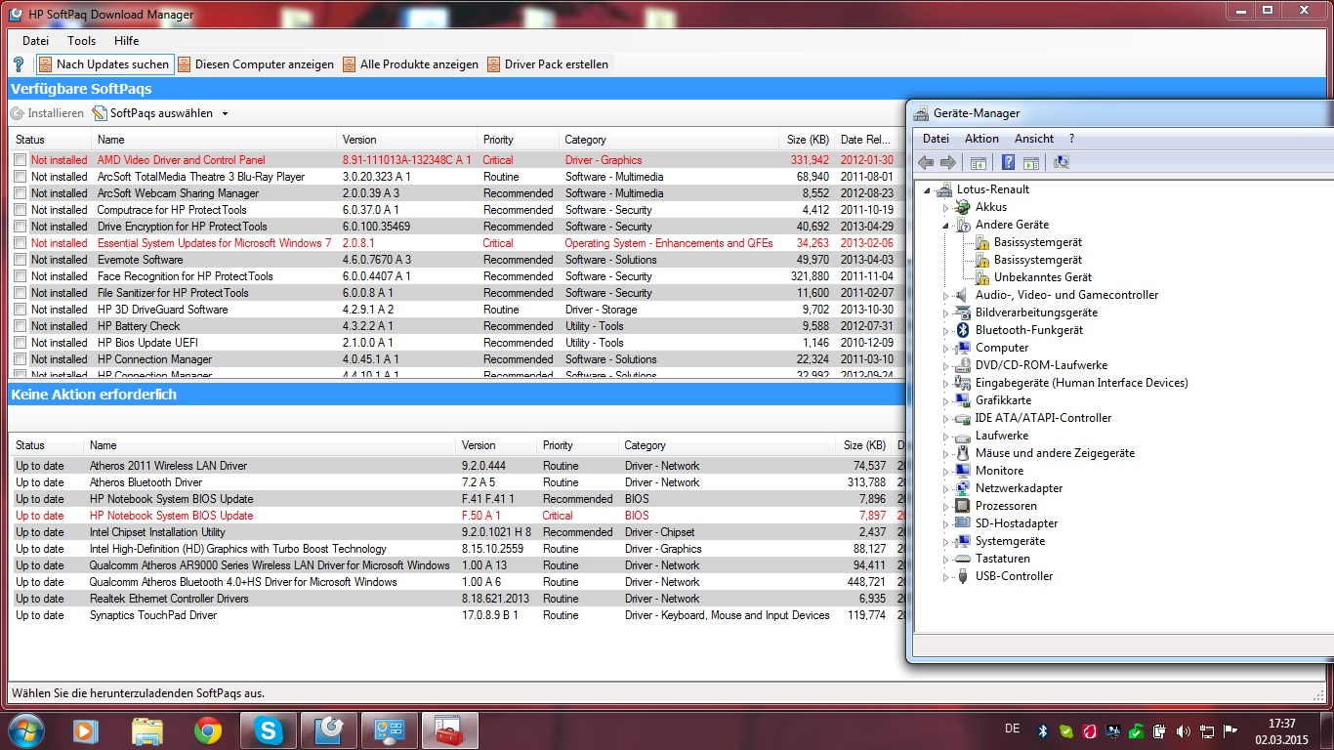Select the Unbekanntes Gerät warning icon
This screenshot has width=1334, height=750.
pos(983,277)
